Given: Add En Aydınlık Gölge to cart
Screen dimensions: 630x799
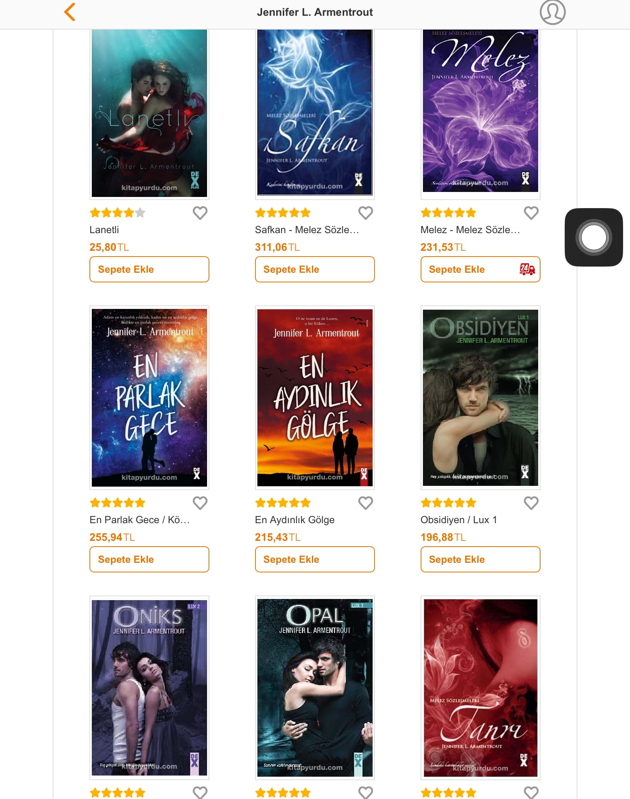Looking at the screenshot, I should (x=315, y=559).
